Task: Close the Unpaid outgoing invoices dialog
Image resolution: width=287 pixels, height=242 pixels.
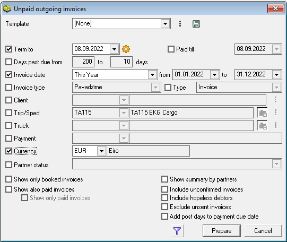Action: pos(275,8)
